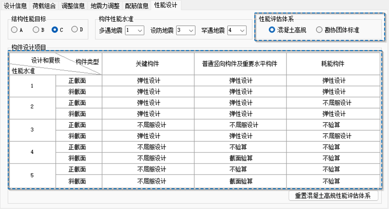The image size is (389, 209).
Task: Select structural performance target B
Action: pyautogui.click(x=35, y=30)
